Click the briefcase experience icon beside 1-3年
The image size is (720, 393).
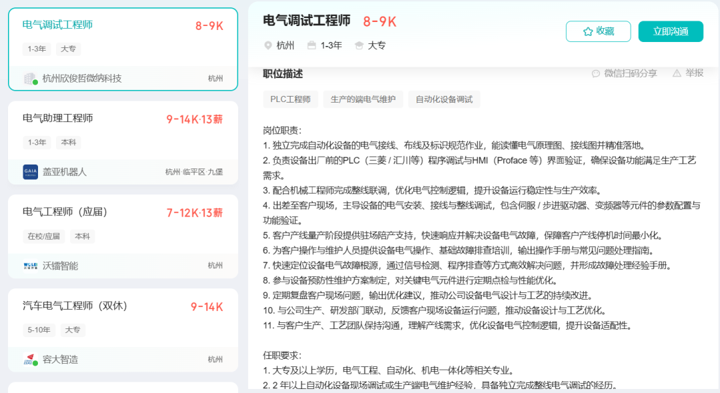pos(311,45)
